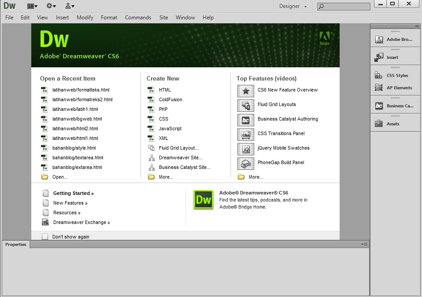Select the Properties panel tab
422x297 pixels.
[15, 244]
